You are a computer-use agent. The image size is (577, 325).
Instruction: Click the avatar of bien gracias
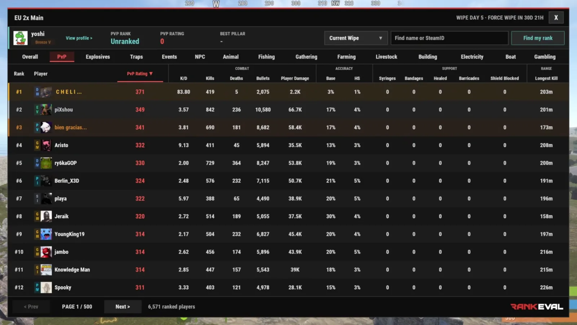[46, 127]
